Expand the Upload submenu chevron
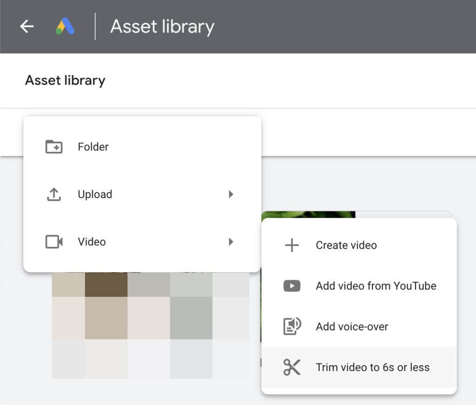 (x=231, y=194)
